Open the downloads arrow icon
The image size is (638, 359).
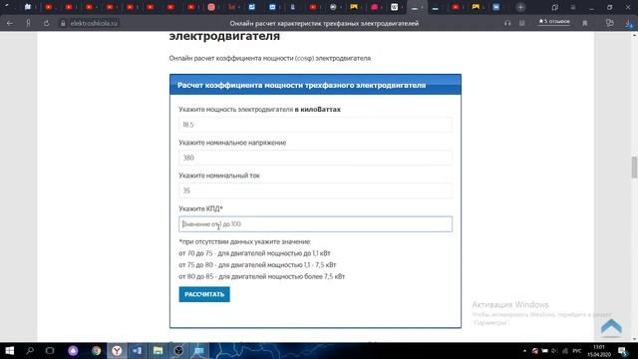pos(629,24)
